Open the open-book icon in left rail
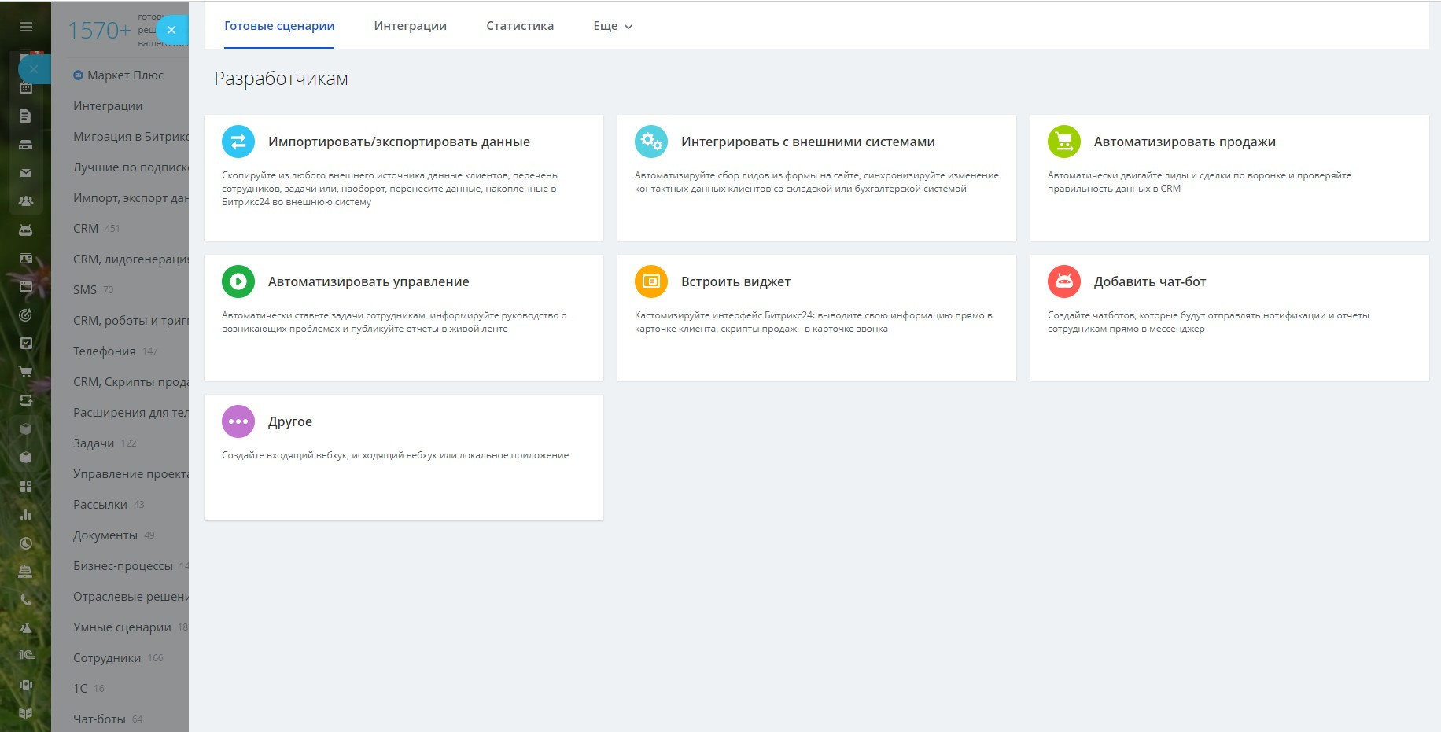Image resolution: width=1441 pixels, height=732 pixels. coord(26,713)
